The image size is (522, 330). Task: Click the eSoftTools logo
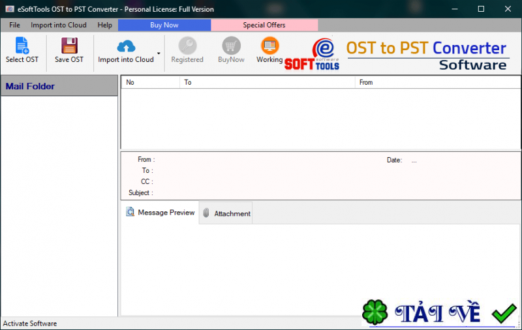(x=312, y=54)
